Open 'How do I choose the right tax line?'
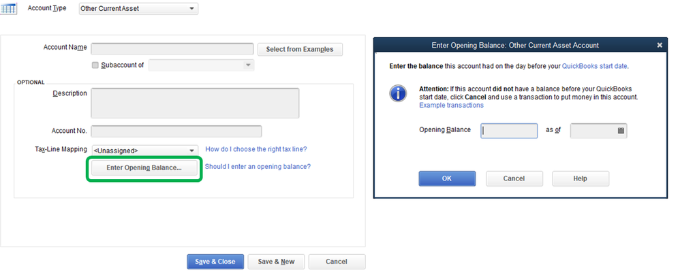The image size is (680, 280). click(260, 149)
